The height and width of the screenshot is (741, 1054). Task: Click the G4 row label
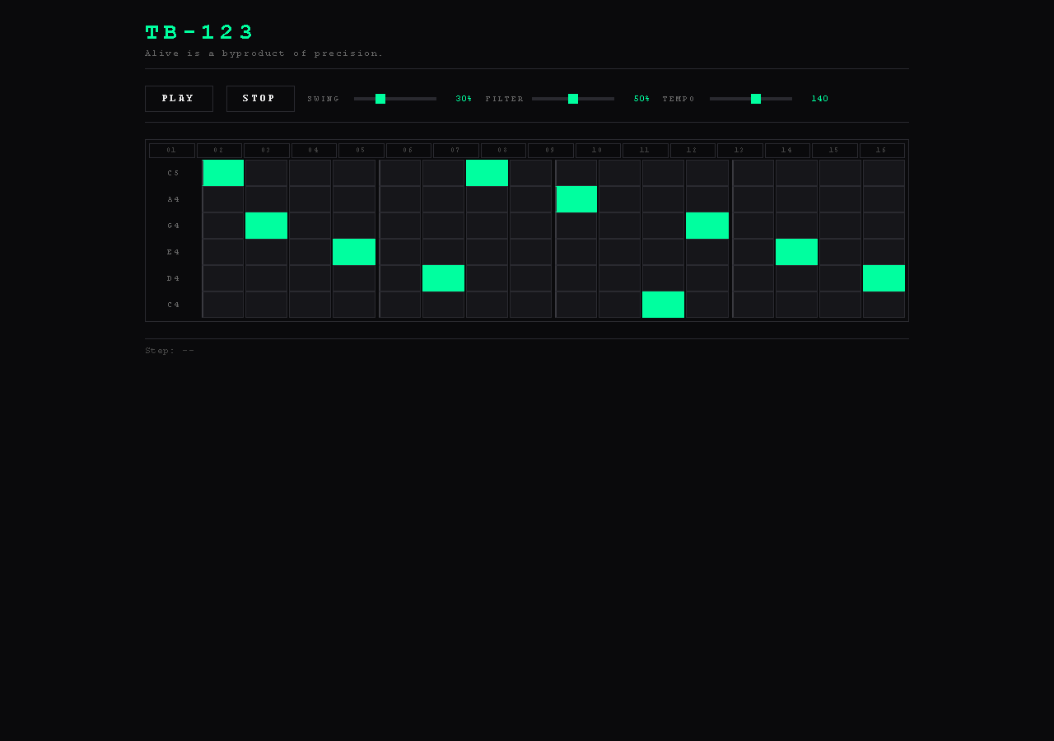click(174, 226)
